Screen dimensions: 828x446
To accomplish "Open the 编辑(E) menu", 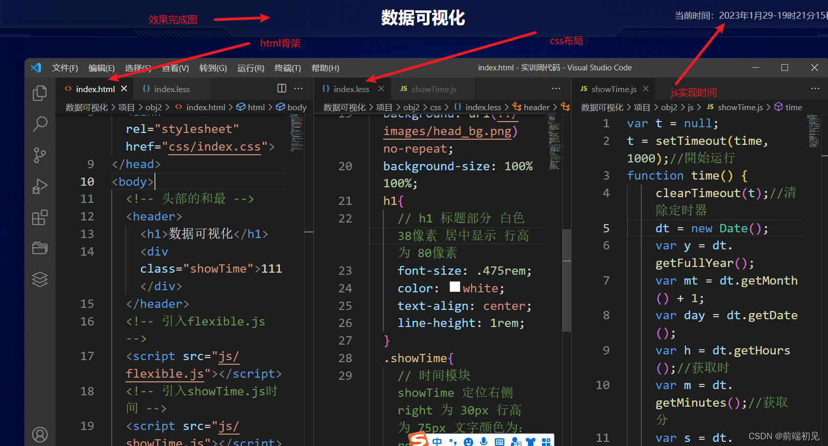I will [102, 68].
